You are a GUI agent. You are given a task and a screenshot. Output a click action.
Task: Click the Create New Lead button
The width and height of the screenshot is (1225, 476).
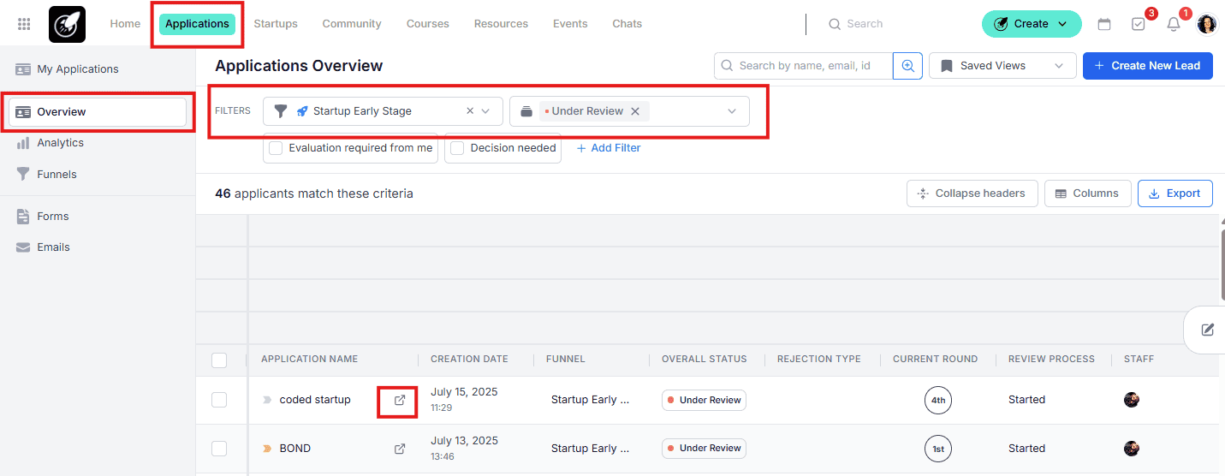tap(1147, 66)
